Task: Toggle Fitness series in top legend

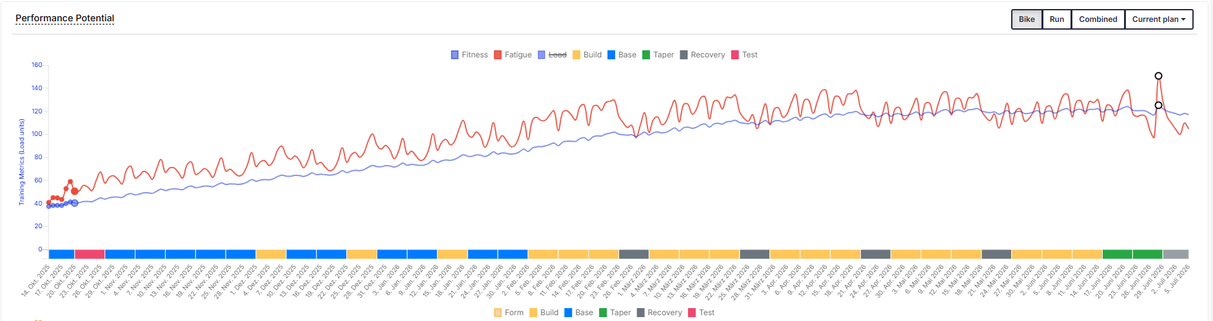Action: point(455,55)
